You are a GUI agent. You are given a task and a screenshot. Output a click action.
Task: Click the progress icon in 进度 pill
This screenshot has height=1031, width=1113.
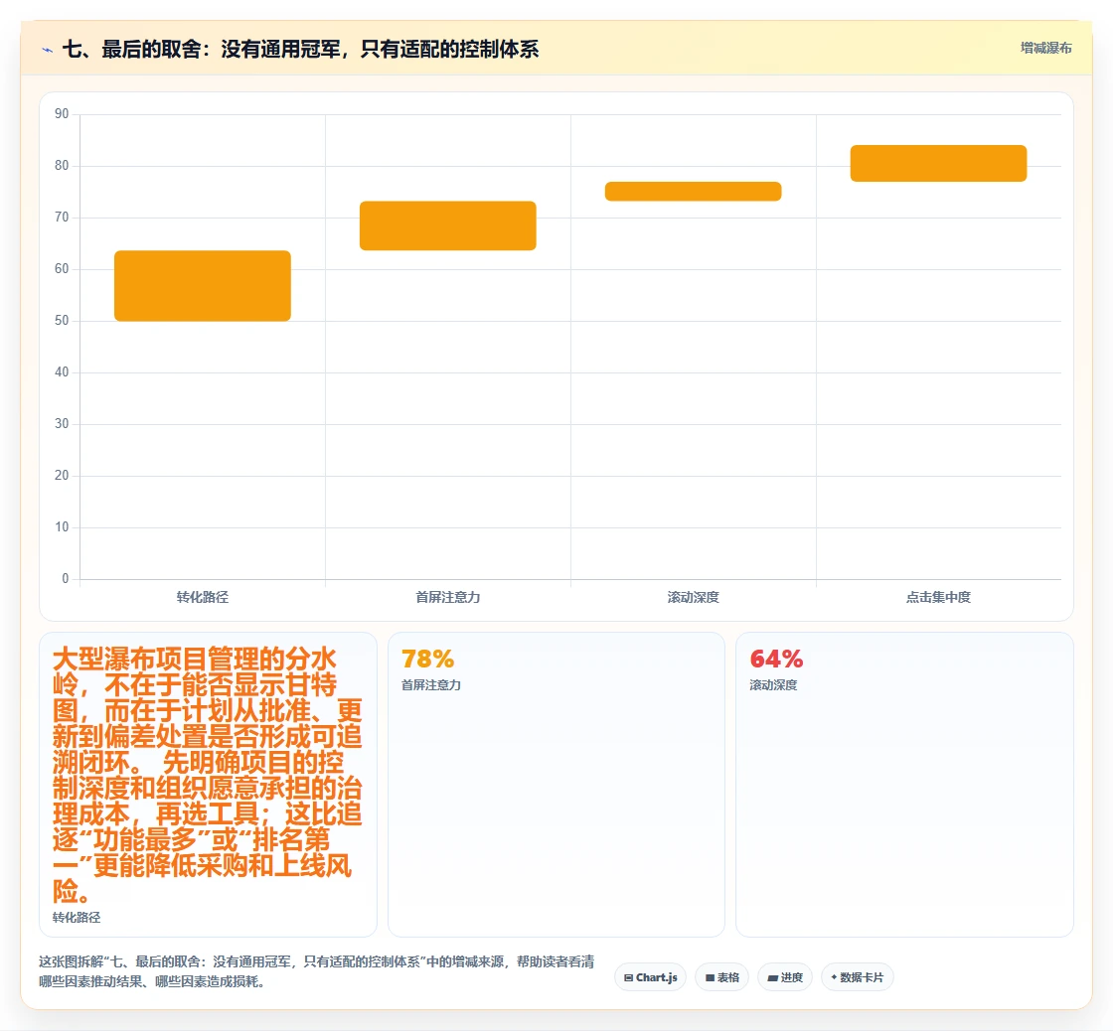(x=773, y=977)
